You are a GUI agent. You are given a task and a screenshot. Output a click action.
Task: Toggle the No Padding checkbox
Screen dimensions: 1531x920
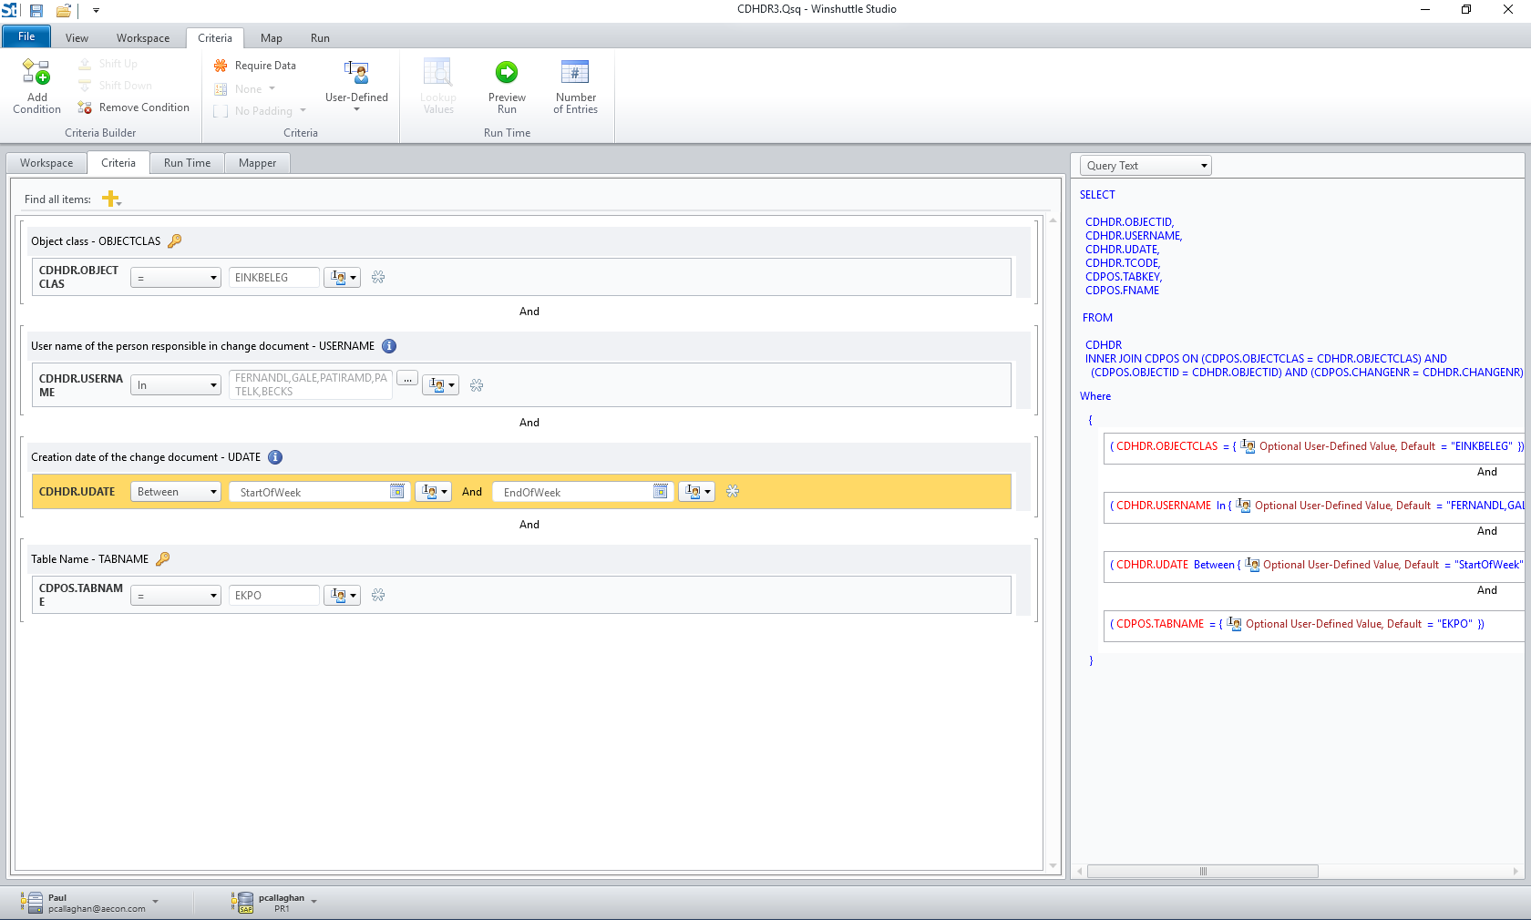tap(221, 111)
